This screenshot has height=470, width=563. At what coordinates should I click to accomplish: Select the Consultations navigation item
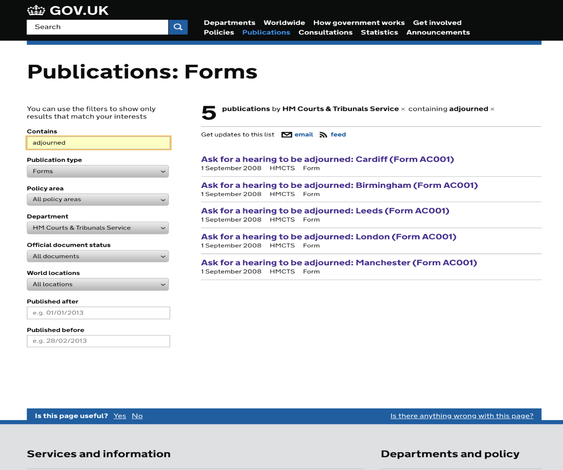coord(325,32)
